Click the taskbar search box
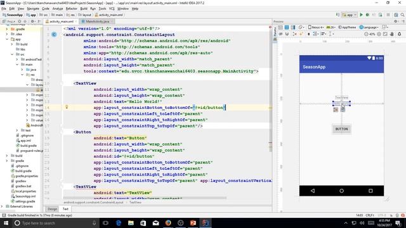 (x=56, y=223)
